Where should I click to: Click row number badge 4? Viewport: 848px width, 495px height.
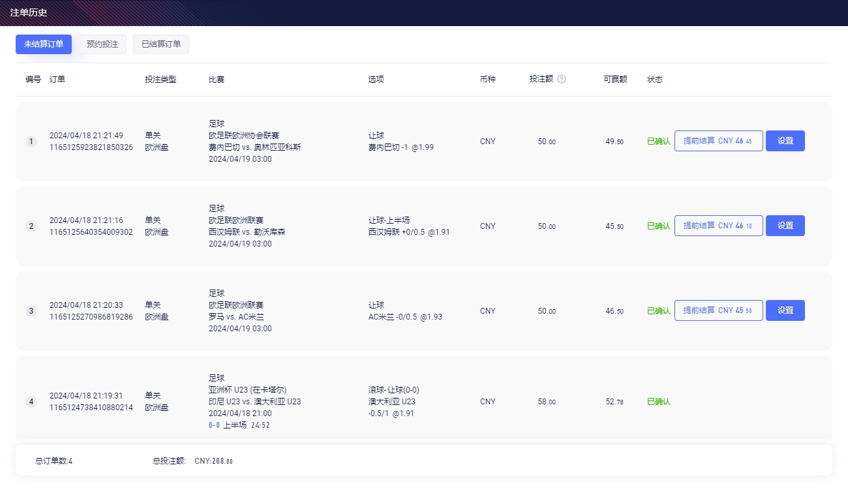click(x=31, y=402)
